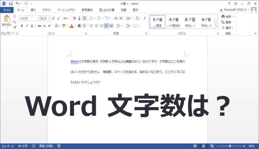Screen dimensions: 259x149
Task: Undo the last action
Action: (x=17, y=4)
